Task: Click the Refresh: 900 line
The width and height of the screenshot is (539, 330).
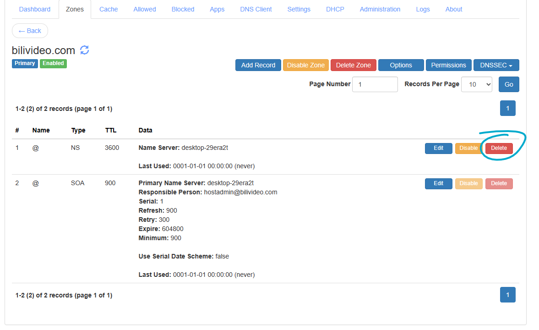Action: tap(158, 210)
